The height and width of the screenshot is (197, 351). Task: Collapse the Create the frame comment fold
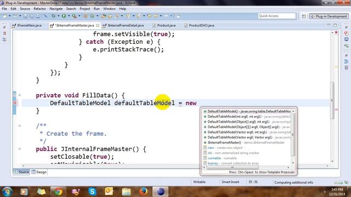[x=20, y=125]
